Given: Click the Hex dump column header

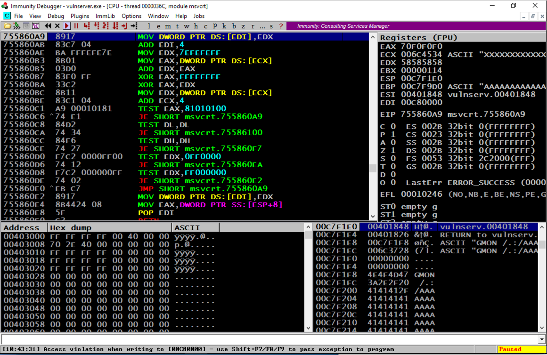Looking at the screenshot, I should (109, 228).
